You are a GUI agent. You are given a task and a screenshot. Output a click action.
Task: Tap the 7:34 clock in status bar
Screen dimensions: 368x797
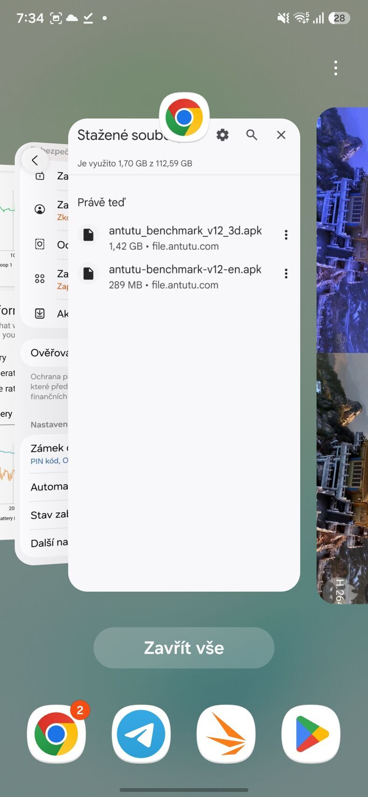[30, 18]
